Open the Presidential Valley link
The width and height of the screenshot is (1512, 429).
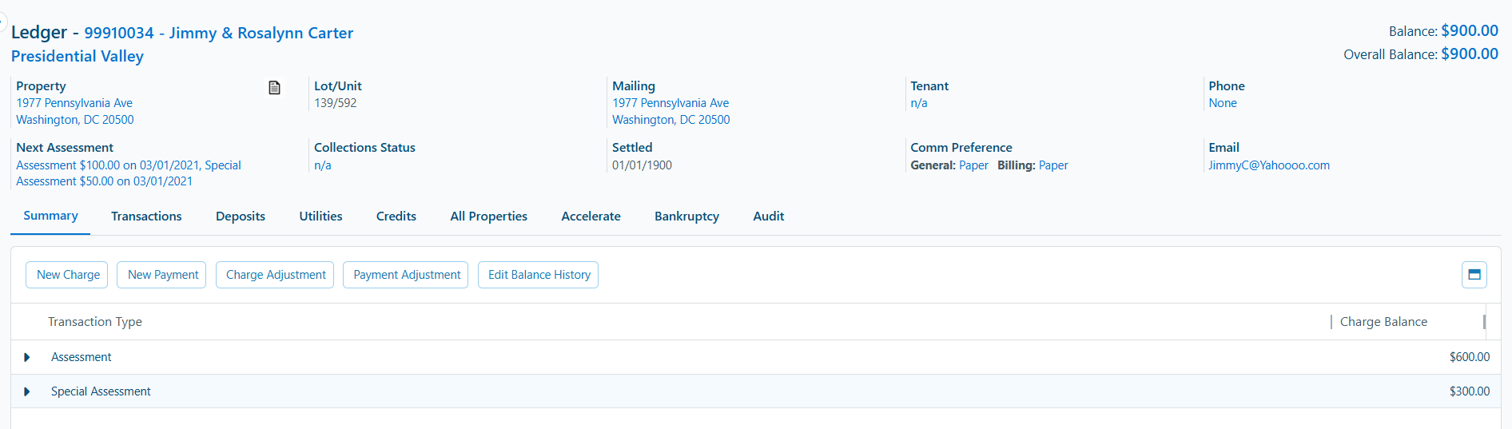[78, 57]
